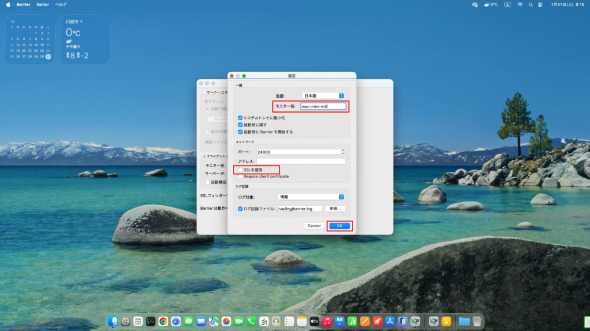The width and height of the screenshot is (590, 331).
Task: Open the Music app in Dock
Action: click(x=327, y=321)
